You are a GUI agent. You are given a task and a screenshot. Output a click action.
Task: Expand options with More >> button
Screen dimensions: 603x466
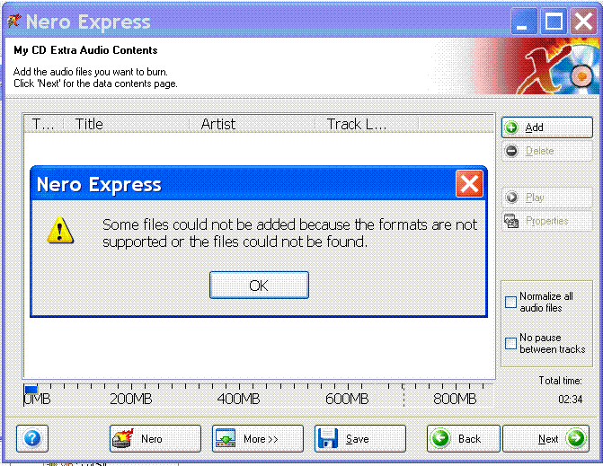(258, 438)
